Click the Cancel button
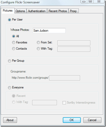The image size is (106, 127). [92, 120]
